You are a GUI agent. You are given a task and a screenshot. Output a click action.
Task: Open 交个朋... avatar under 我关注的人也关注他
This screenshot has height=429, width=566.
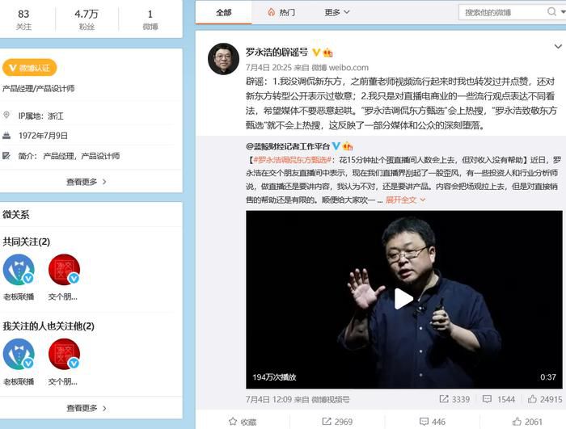64,355
